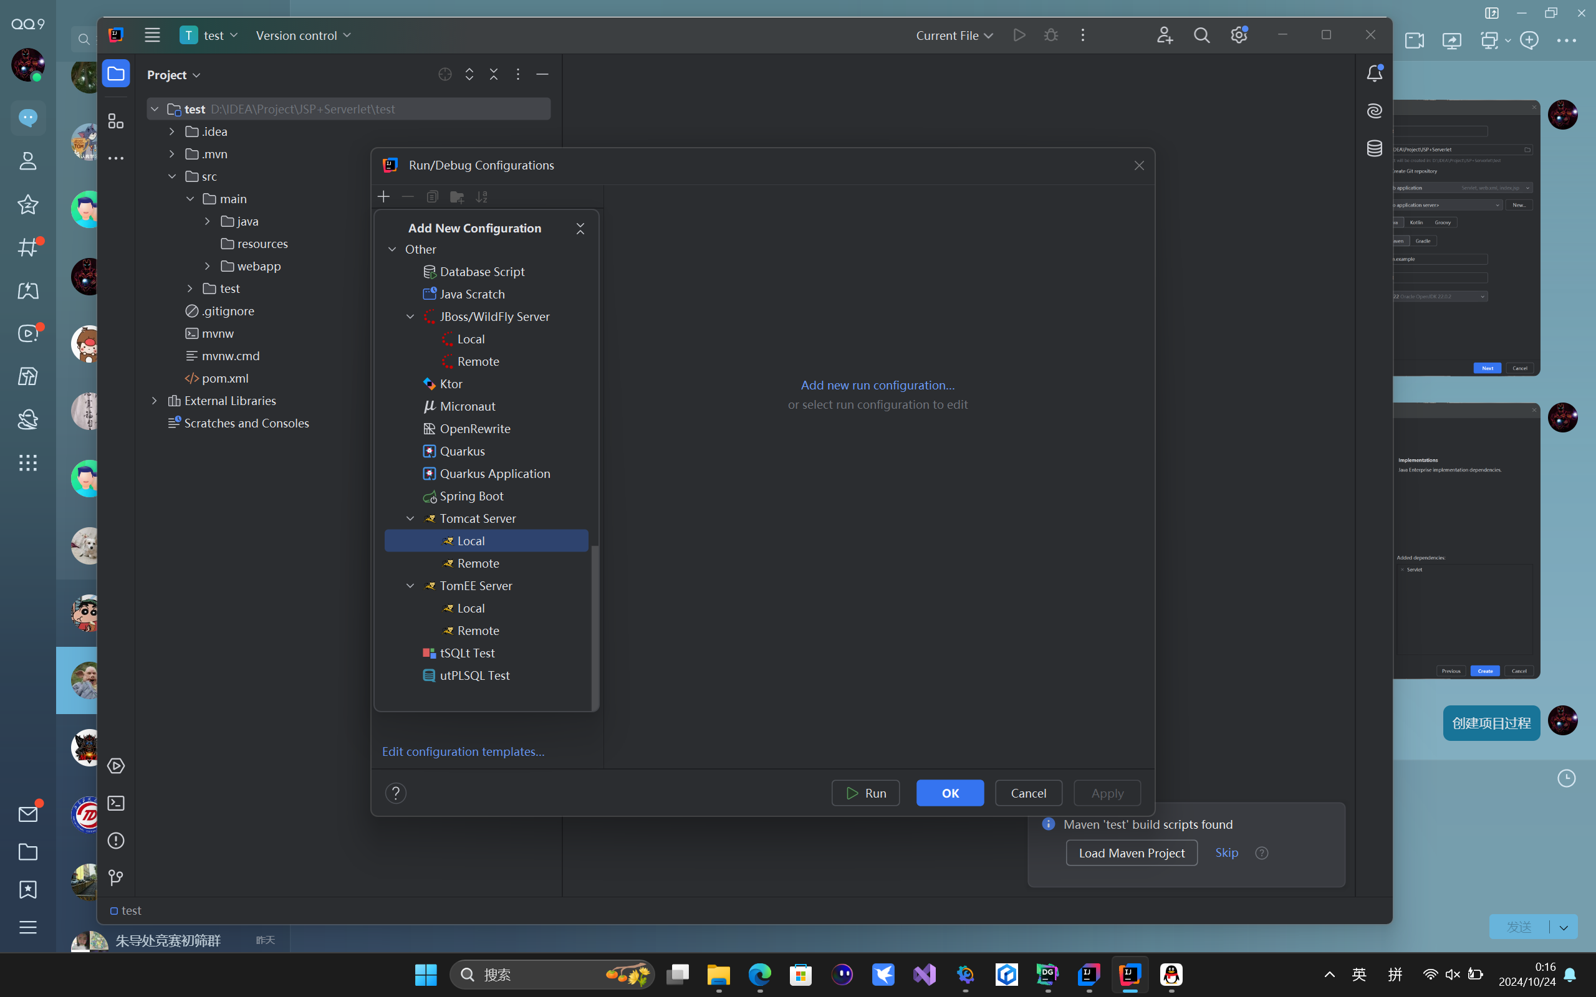Click the OK button

[949, 793]
